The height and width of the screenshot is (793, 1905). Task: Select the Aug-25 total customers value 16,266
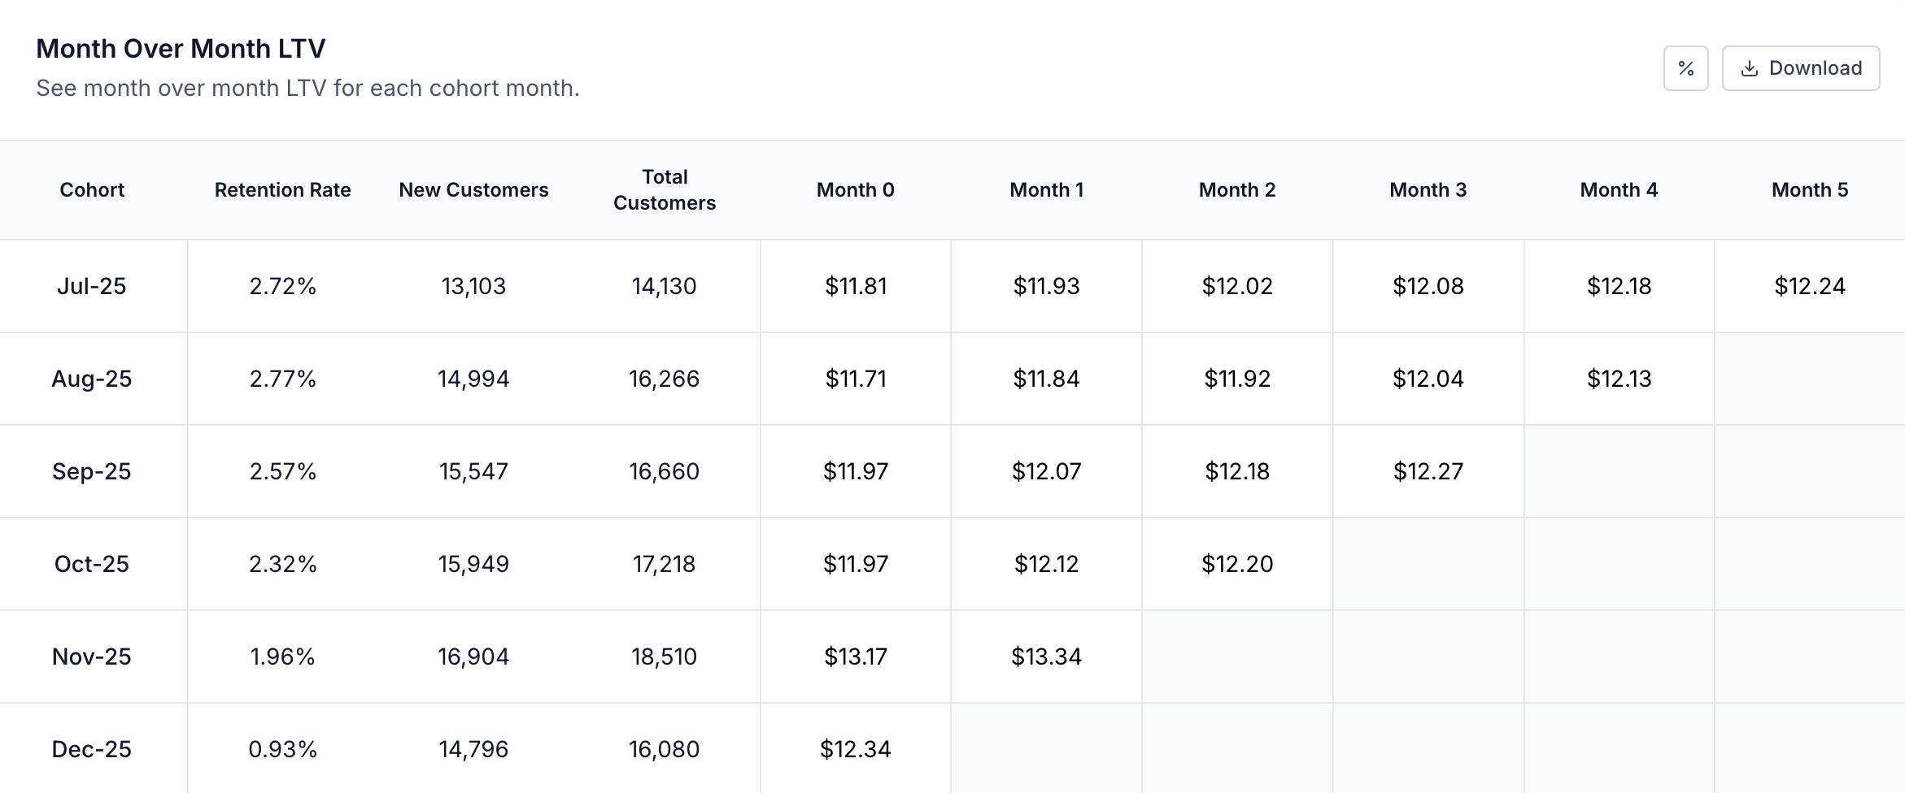(x=664, y=378)
